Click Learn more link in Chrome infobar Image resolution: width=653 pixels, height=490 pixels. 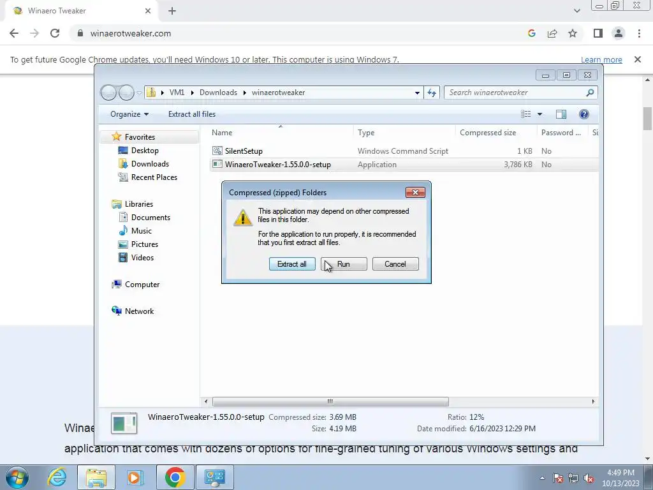pyautogui.click(x=601, y=59)
